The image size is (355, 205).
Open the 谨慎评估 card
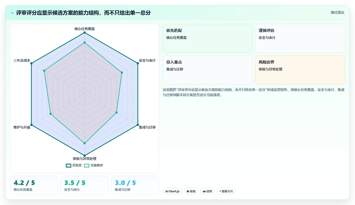click(x=300, y=38)
